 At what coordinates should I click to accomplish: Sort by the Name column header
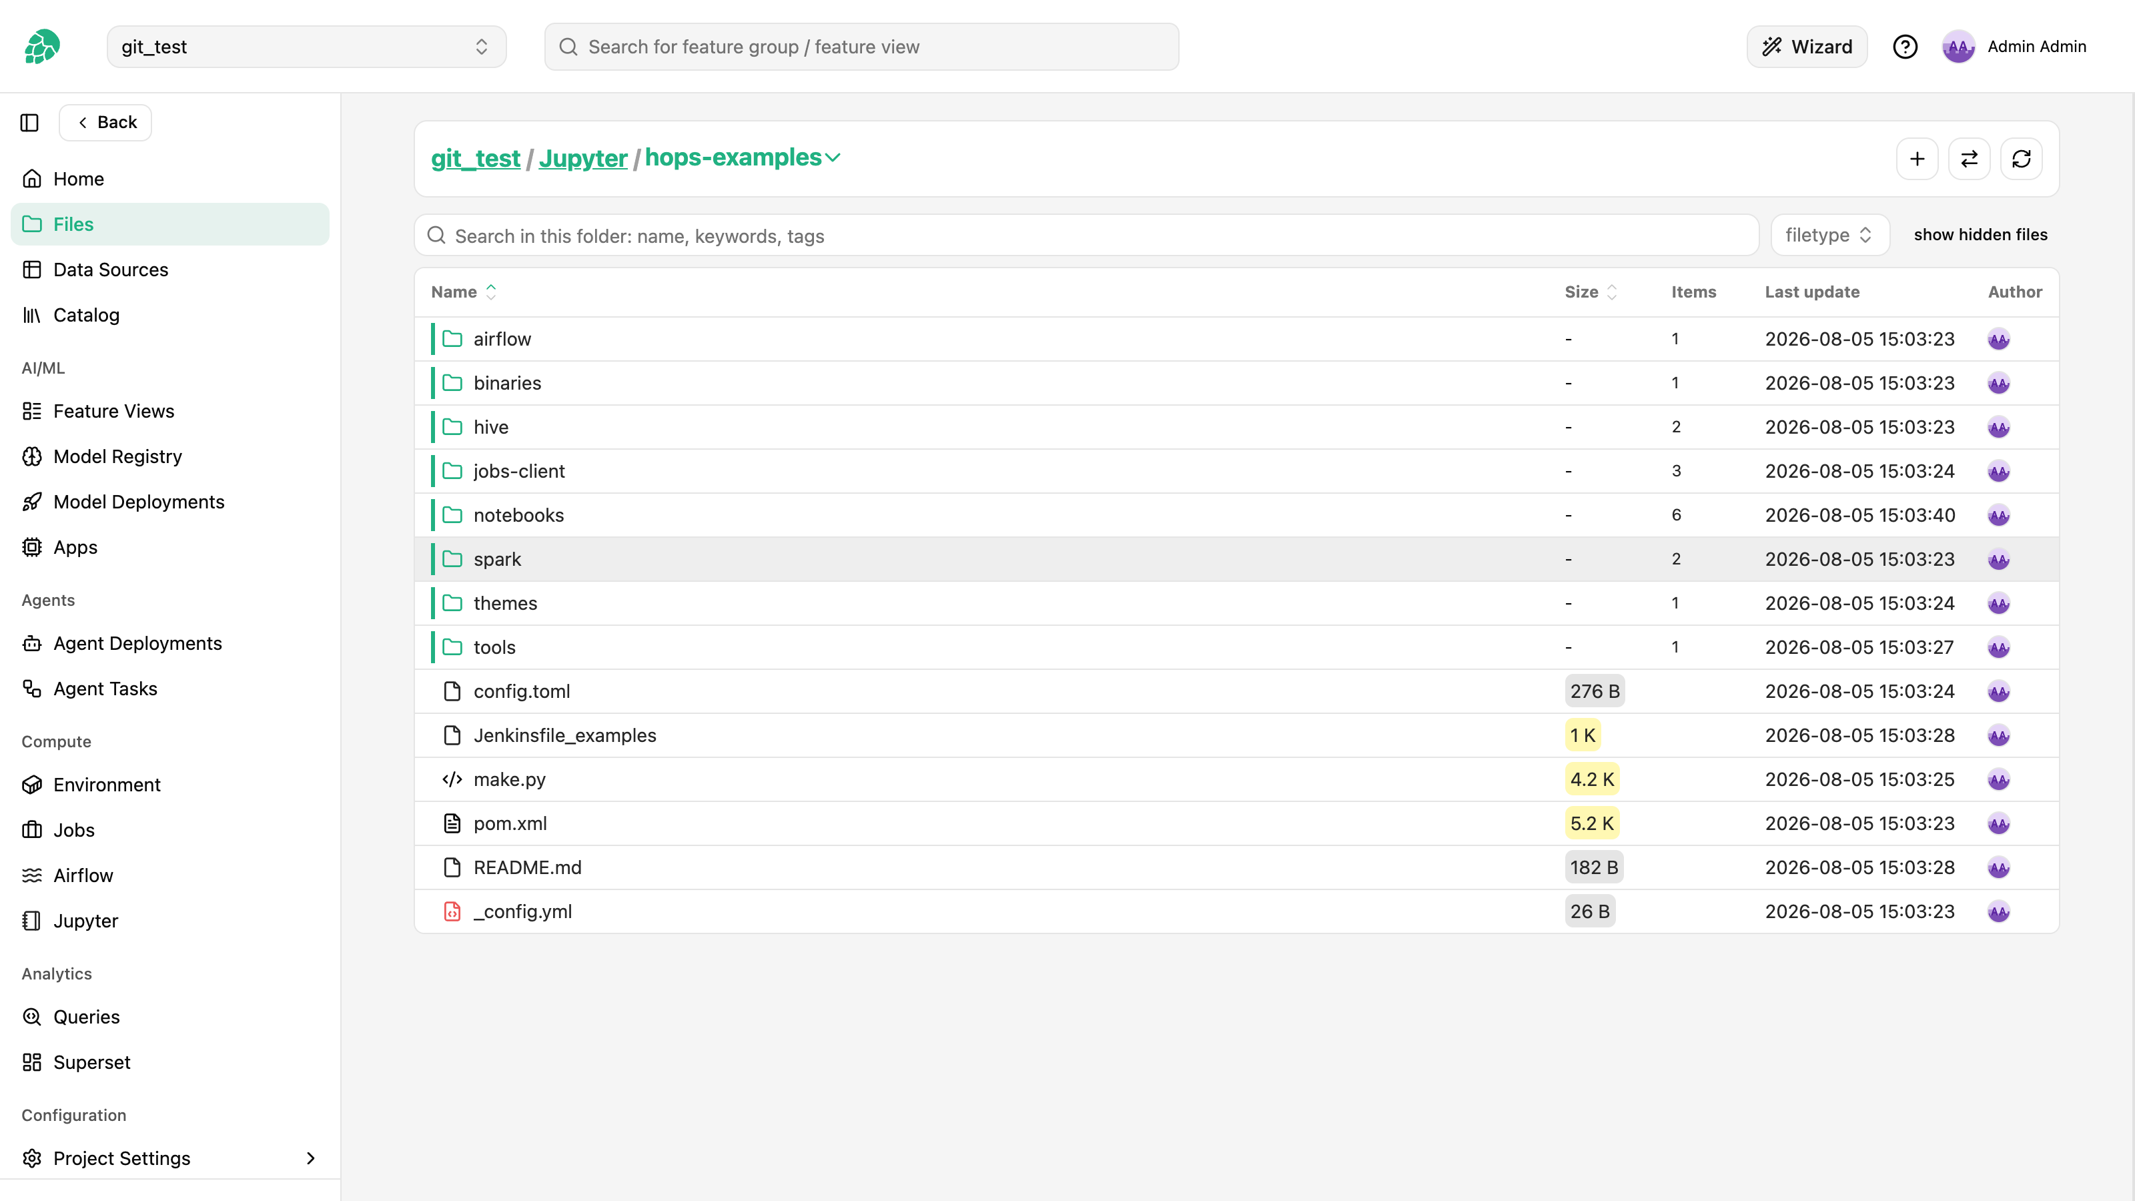463,292
